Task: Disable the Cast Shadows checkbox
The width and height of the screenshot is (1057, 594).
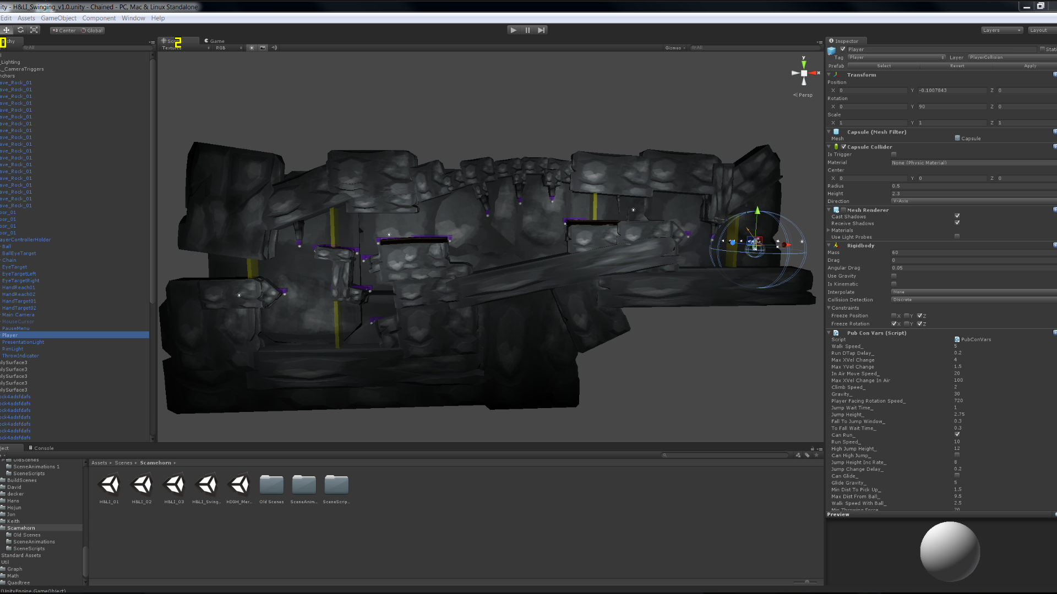Action: pos(957,216)
